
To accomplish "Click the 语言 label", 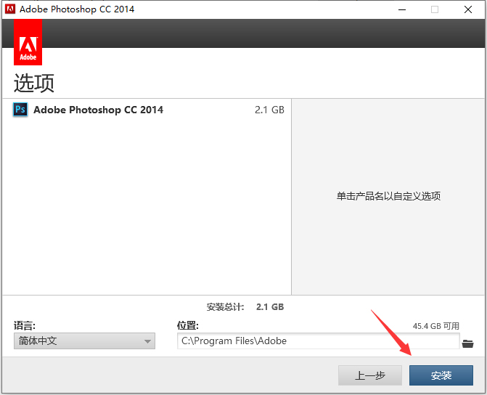I will tap(25, 326).
